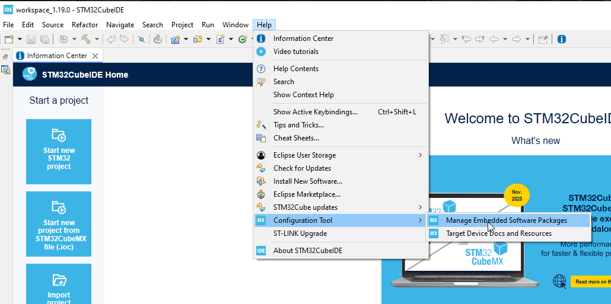Click the Restore view icon in left sidebar
Viewport: 611px width, 304px height.
[x=5, y=57]
